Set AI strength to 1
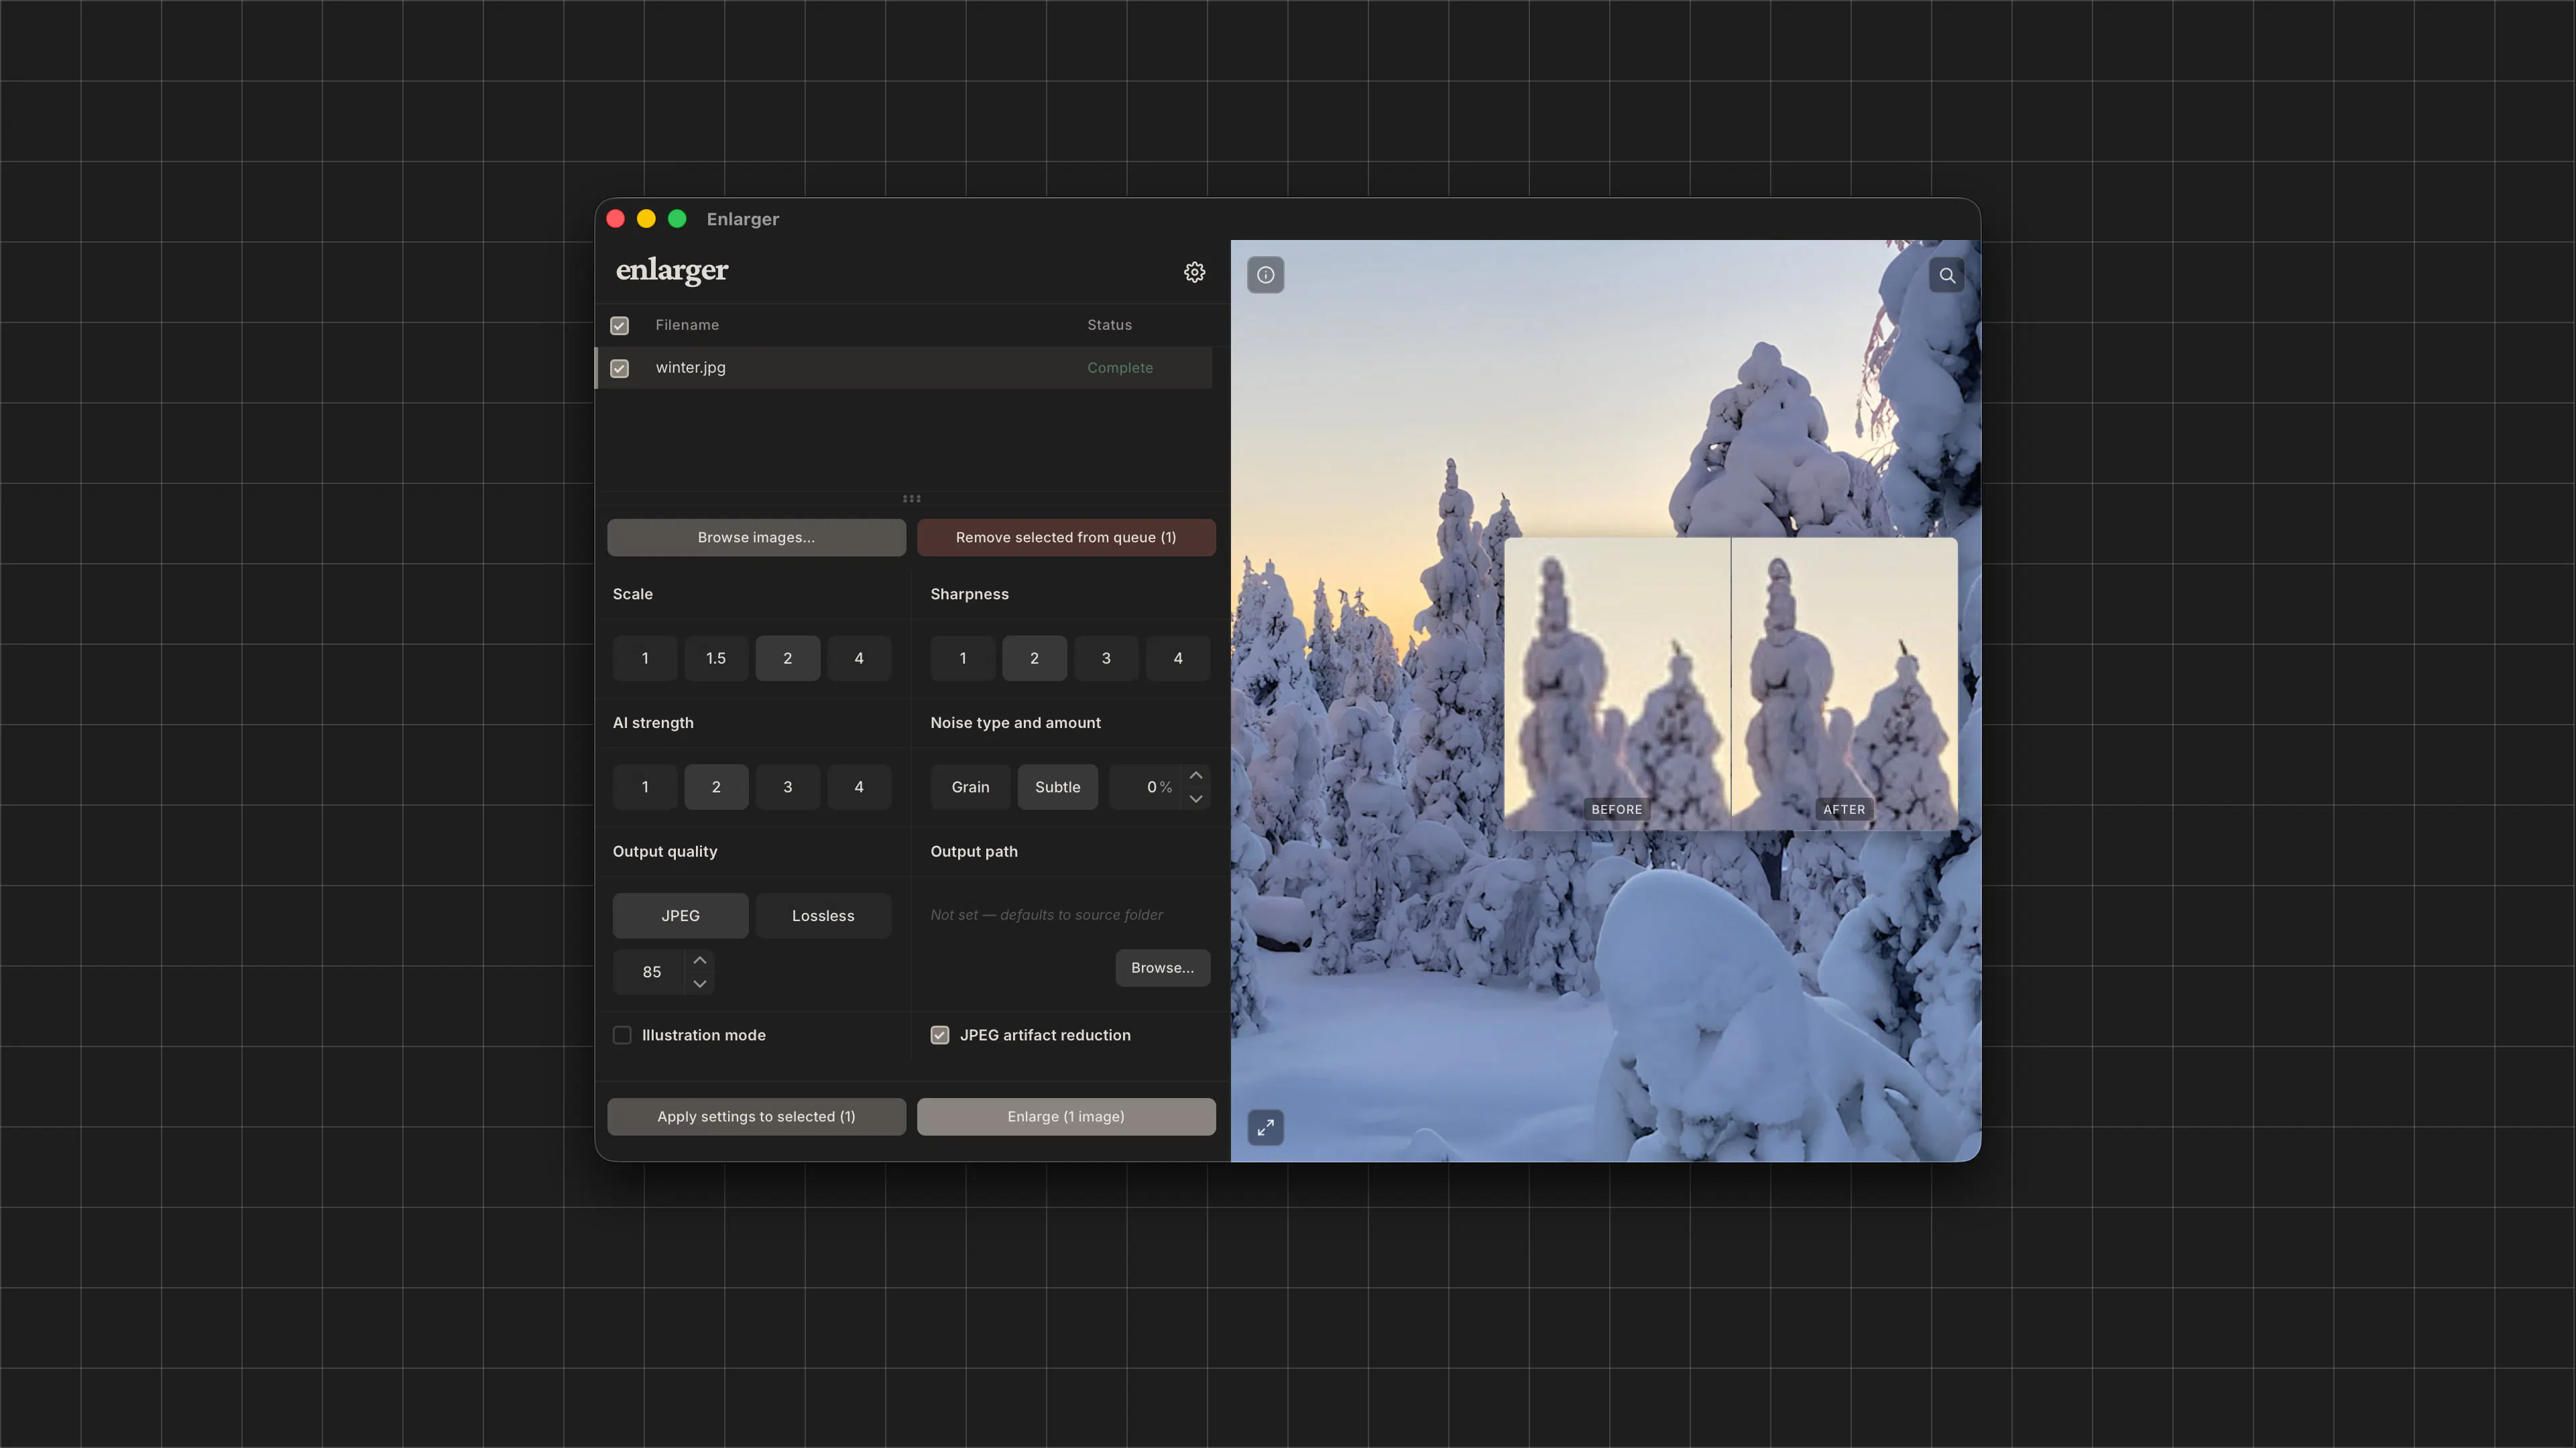This screenshot has width=2576, height=1448. point(645,787)
